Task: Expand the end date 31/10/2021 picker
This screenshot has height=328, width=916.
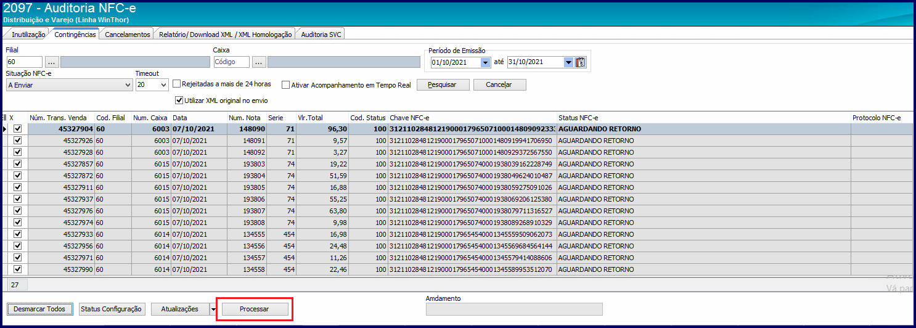Action: (568, 62)
